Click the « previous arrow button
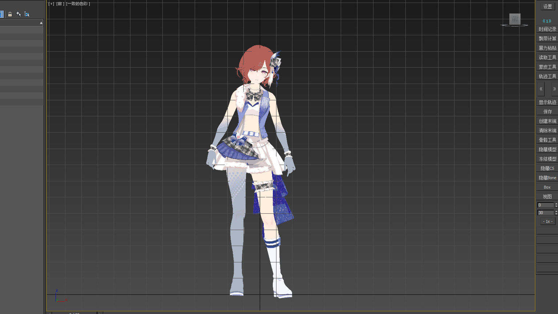The width and height of the screenshot is (558, 314). click(x=541, y=89)
